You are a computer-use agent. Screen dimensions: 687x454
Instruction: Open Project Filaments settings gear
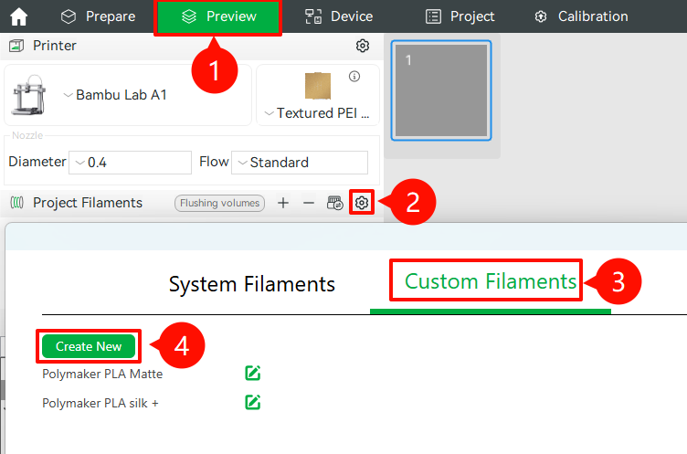[x=362, y=203]
